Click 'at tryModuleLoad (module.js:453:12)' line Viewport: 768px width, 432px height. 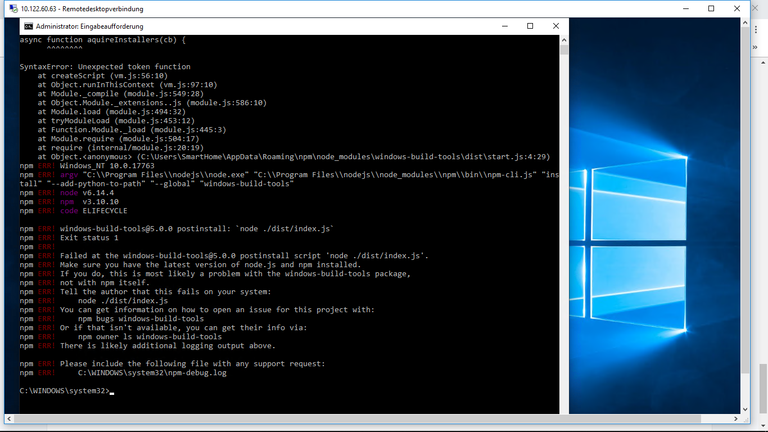116,121
